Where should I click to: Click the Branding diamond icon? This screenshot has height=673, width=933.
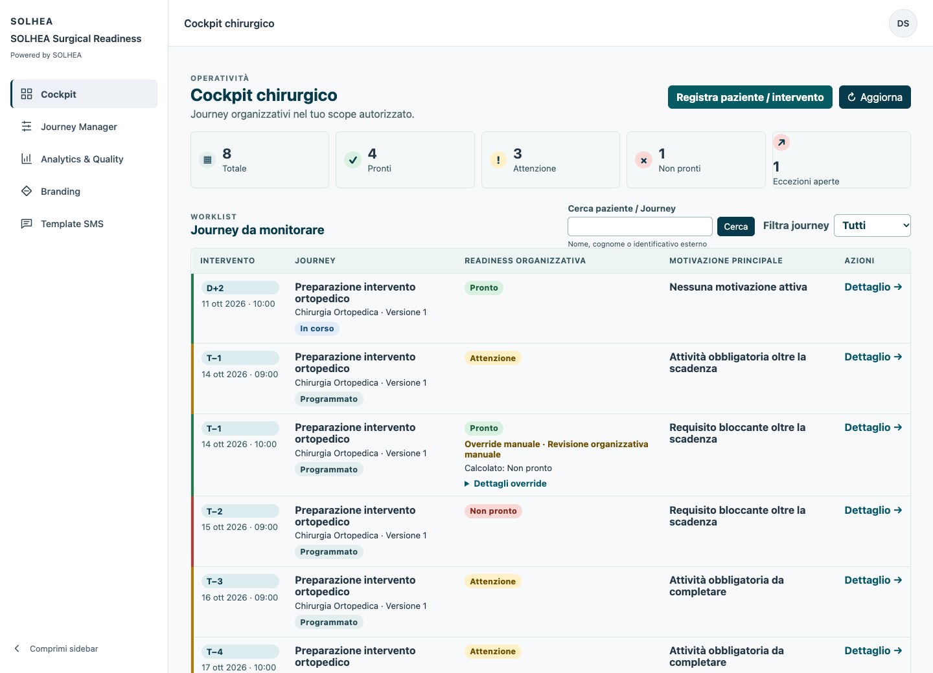click(27, 191)
